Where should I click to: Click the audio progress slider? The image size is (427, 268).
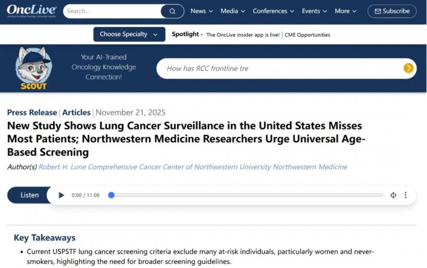(x=247, y=195)
